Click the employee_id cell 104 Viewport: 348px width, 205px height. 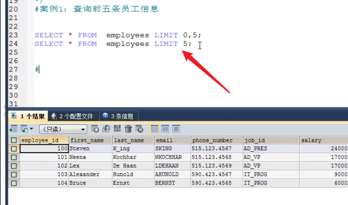(44, 183)
